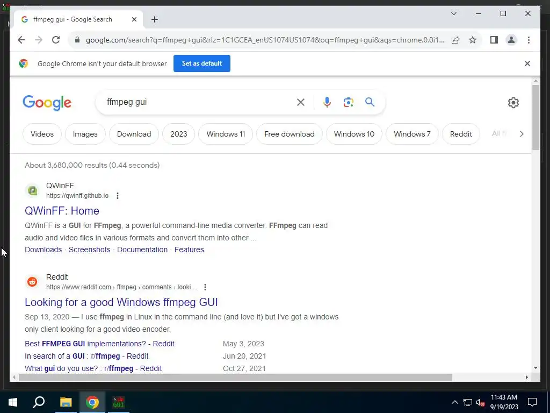Viewport: 550px width, 413px height.
Task: Show hidden system tray icons
Action: pyautogui.click(x=454, y=402)
